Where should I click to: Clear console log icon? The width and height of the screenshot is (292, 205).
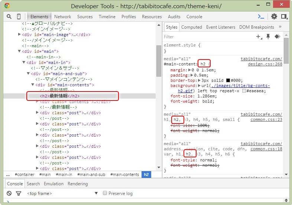9,193
